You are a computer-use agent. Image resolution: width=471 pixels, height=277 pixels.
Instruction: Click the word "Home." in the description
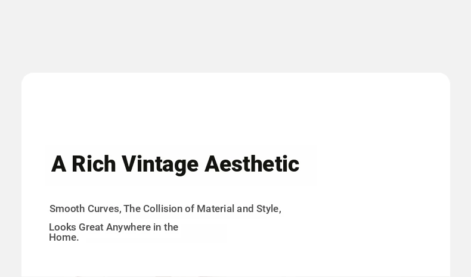pos(64,237)
